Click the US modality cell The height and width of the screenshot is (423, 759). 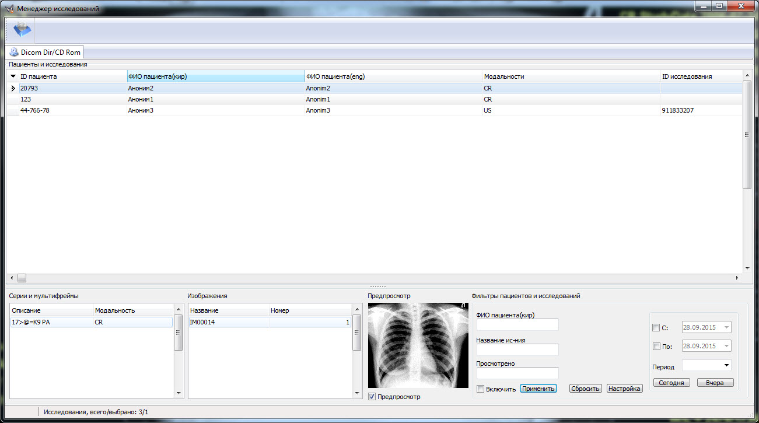click(571, 110)
